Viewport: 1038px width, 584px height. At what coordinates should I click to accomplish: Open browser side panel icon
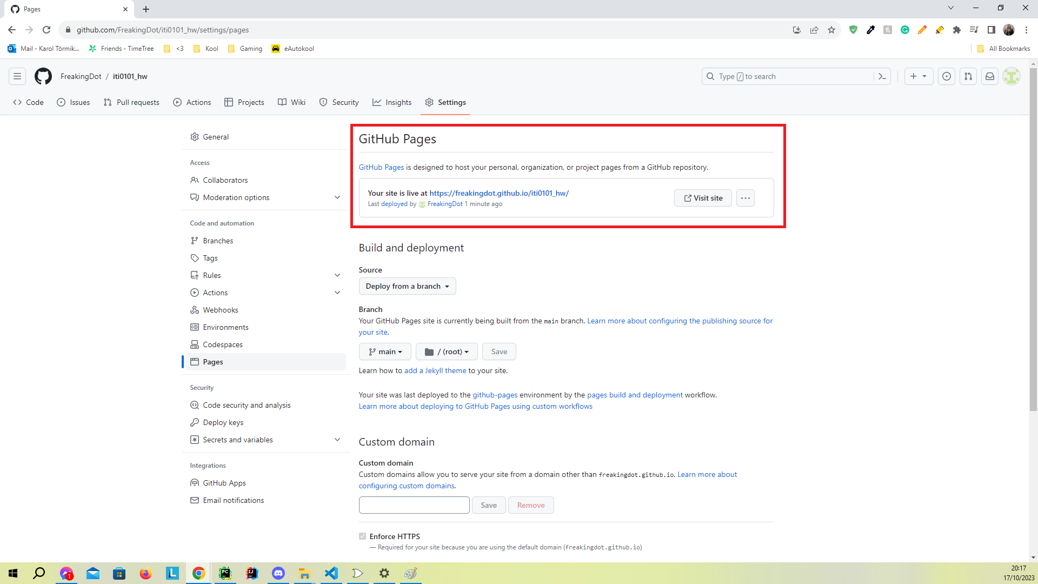(992, 30)
